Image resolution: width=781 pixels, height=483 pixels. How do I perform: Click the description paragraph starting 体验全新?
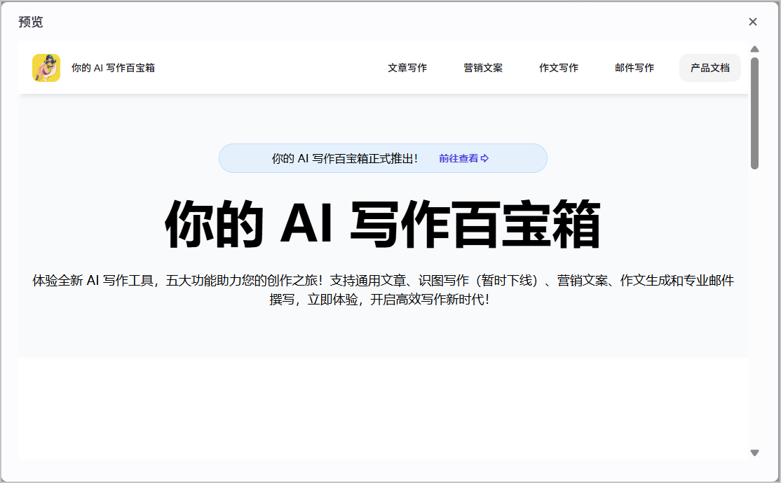coord(383,290)
